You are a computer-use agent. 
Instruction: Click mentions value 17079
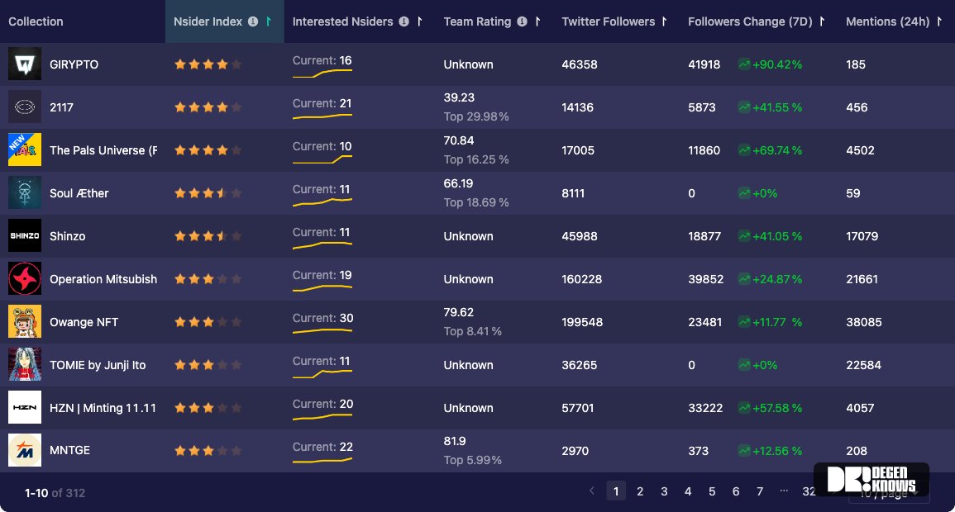click(862, 236)
